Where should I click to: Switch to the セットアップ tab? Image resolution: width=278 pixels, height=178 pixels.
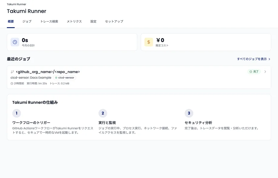(x=114, y=21)
